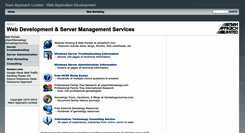Select Server Administration in sidebar menu
Image resolution: width=245 pixels, height=133 pixels.
[x=22, y=54]
